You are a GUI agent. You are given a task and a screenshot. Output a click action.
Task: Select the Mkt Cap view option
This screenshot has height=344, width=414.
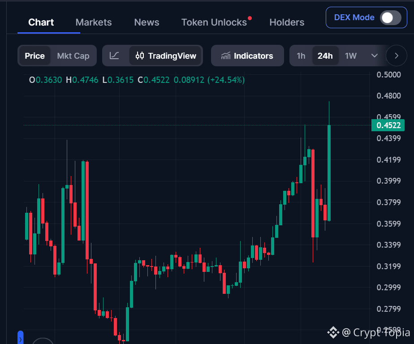point(73,56)
